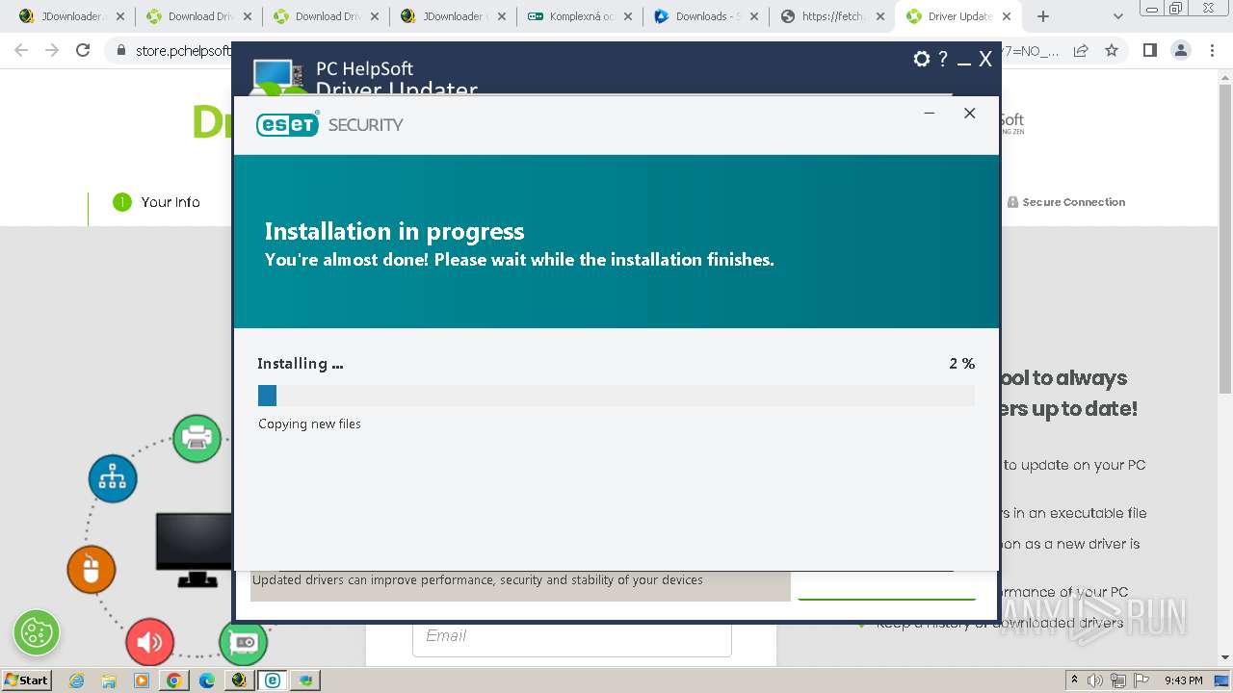
Task: Select the active Driver Updater tab
Action: tap(958, 16)
